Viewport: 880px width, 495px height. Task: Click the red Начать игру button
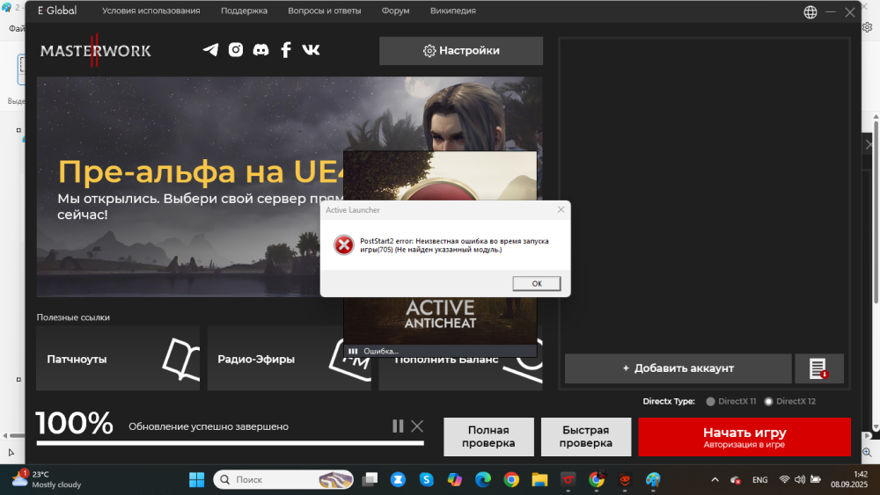point(744,437)
